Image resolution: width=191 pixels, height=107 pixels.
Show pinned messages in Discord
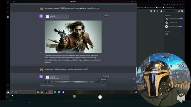pos(158,11)
